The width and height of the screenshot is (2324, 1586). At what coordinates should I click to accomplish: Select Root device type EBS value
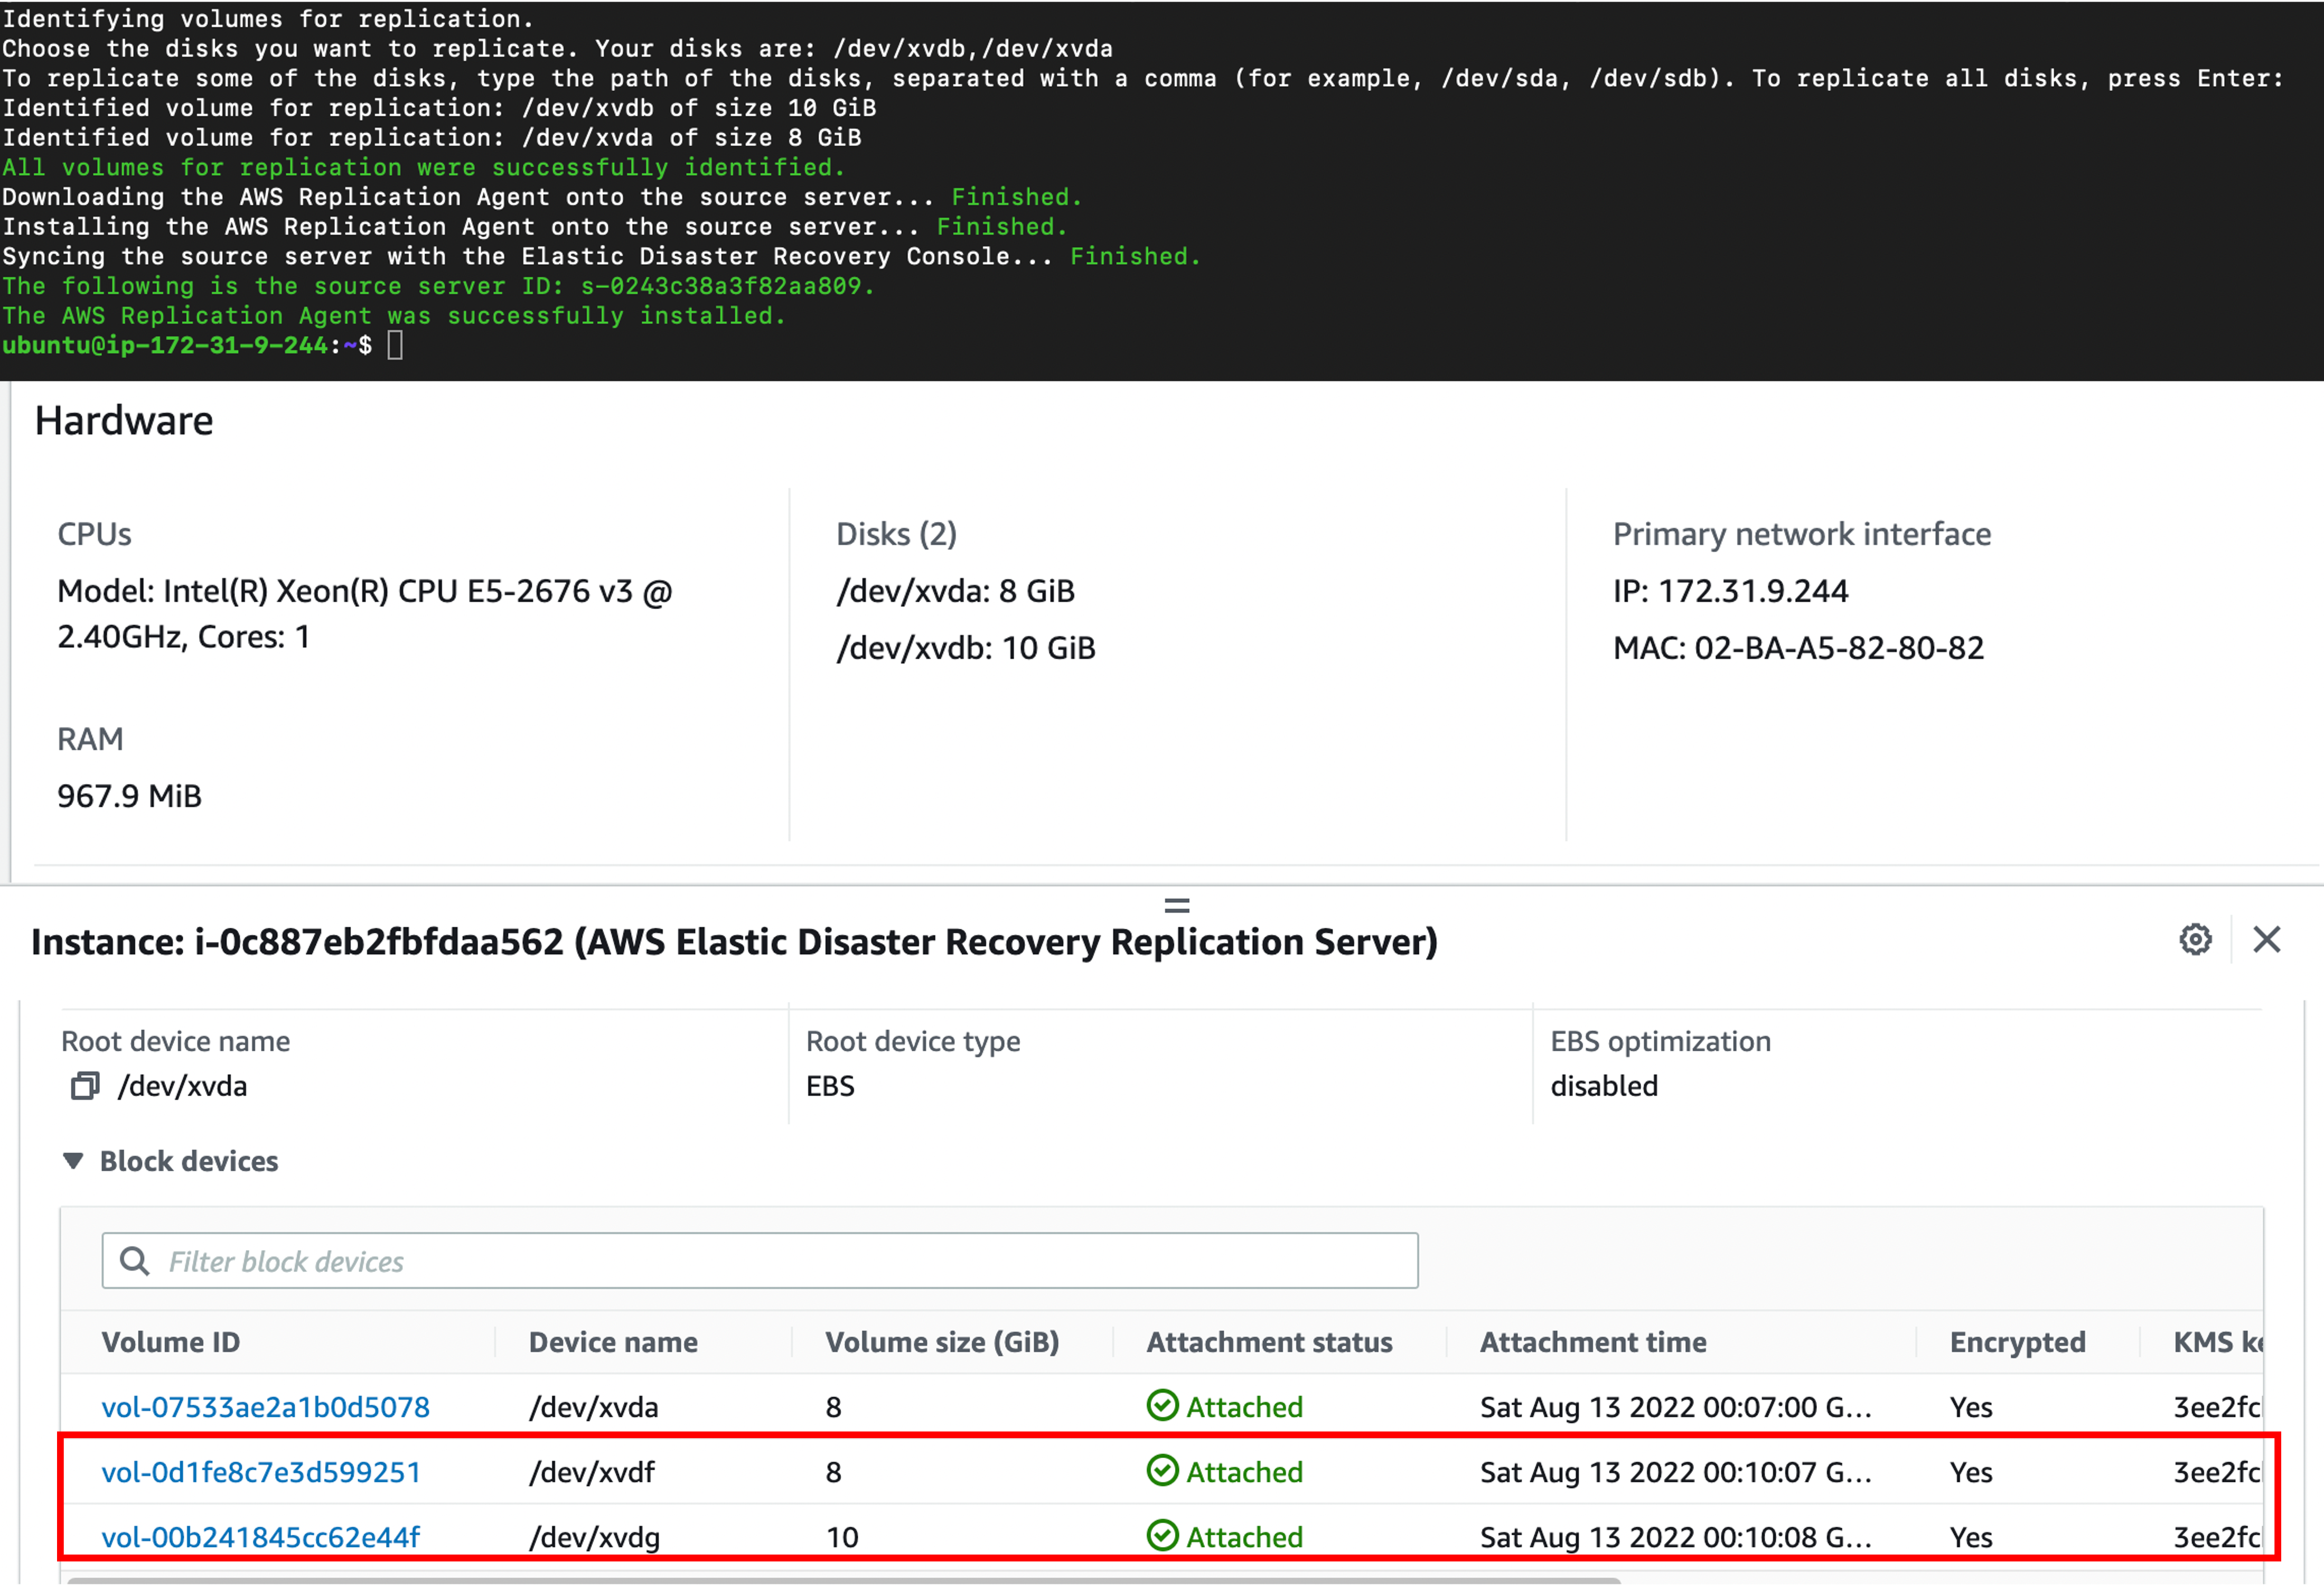coord(830,1086)
